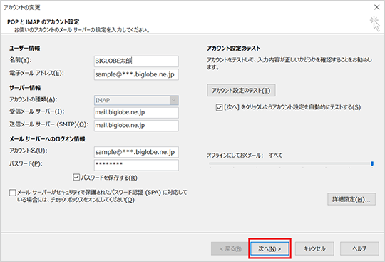Click the 'ユーザー情報' section heading
385x262 pixels.
[24, 48]
